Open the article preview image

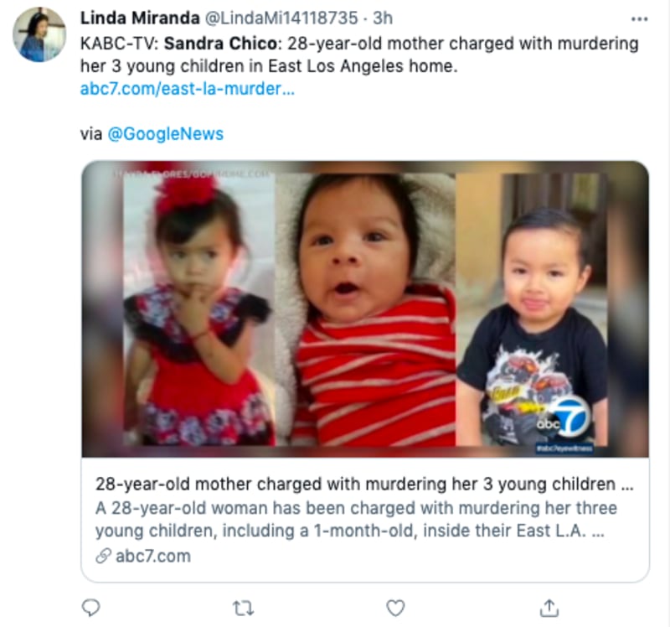365,308
